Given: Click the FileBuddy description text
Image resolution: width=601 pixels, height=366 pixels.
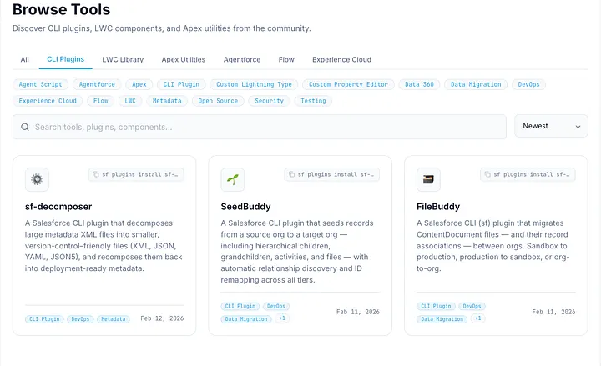Looking at the screenshot, I should pos(493,246).
